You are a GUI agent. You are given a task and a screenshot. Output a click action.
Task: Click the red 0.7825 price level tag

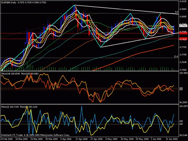click(x=183, y=39)
